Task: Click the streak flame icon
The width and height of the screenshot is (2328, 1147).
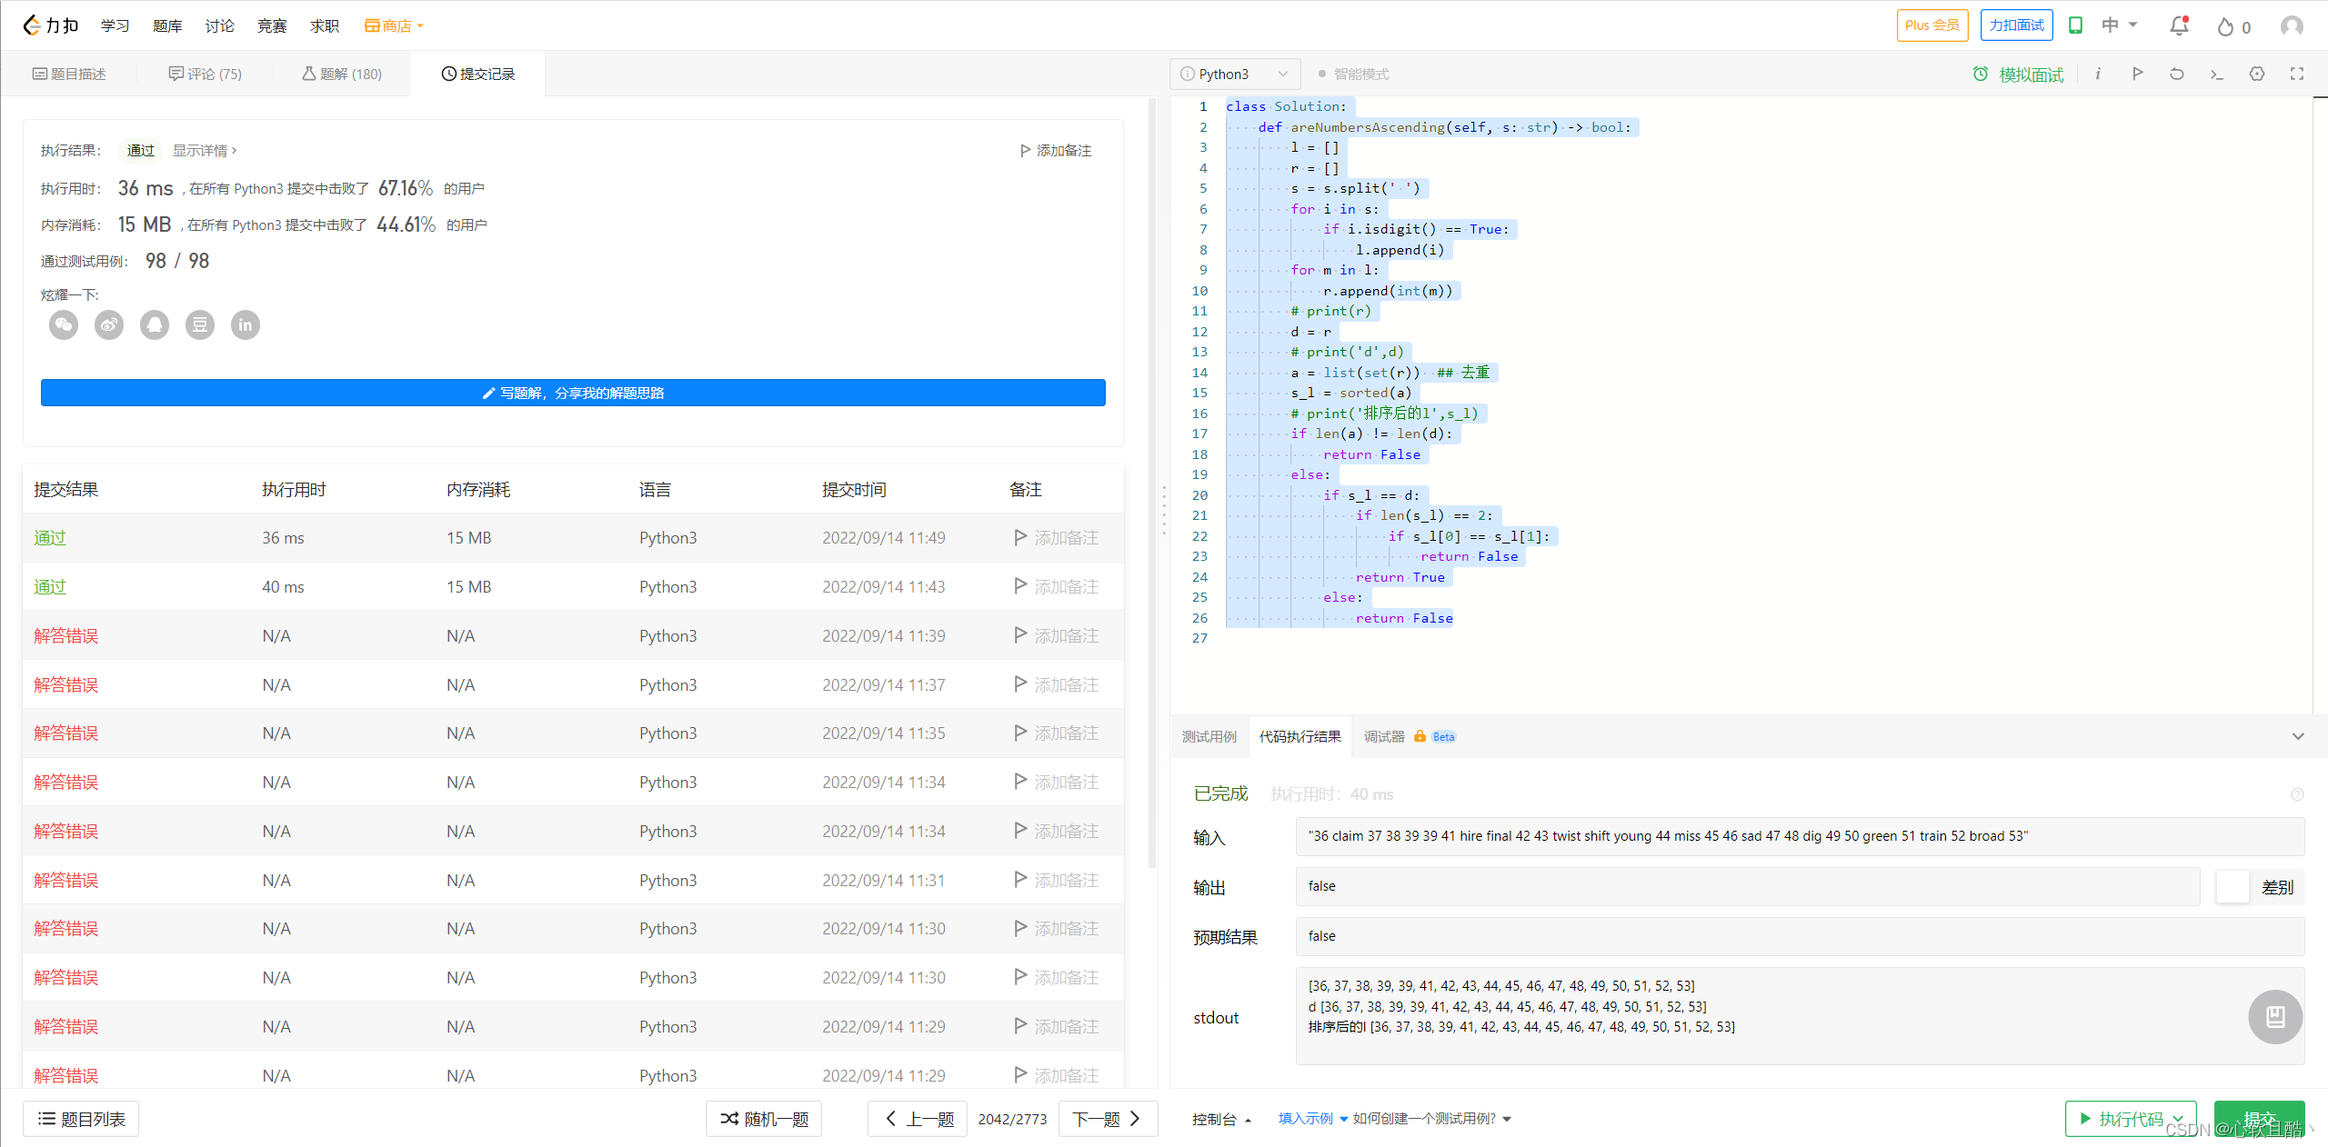Action: 2225,26
